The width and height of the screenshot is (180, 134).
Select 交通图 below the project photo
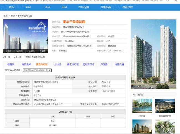[31, 51]
